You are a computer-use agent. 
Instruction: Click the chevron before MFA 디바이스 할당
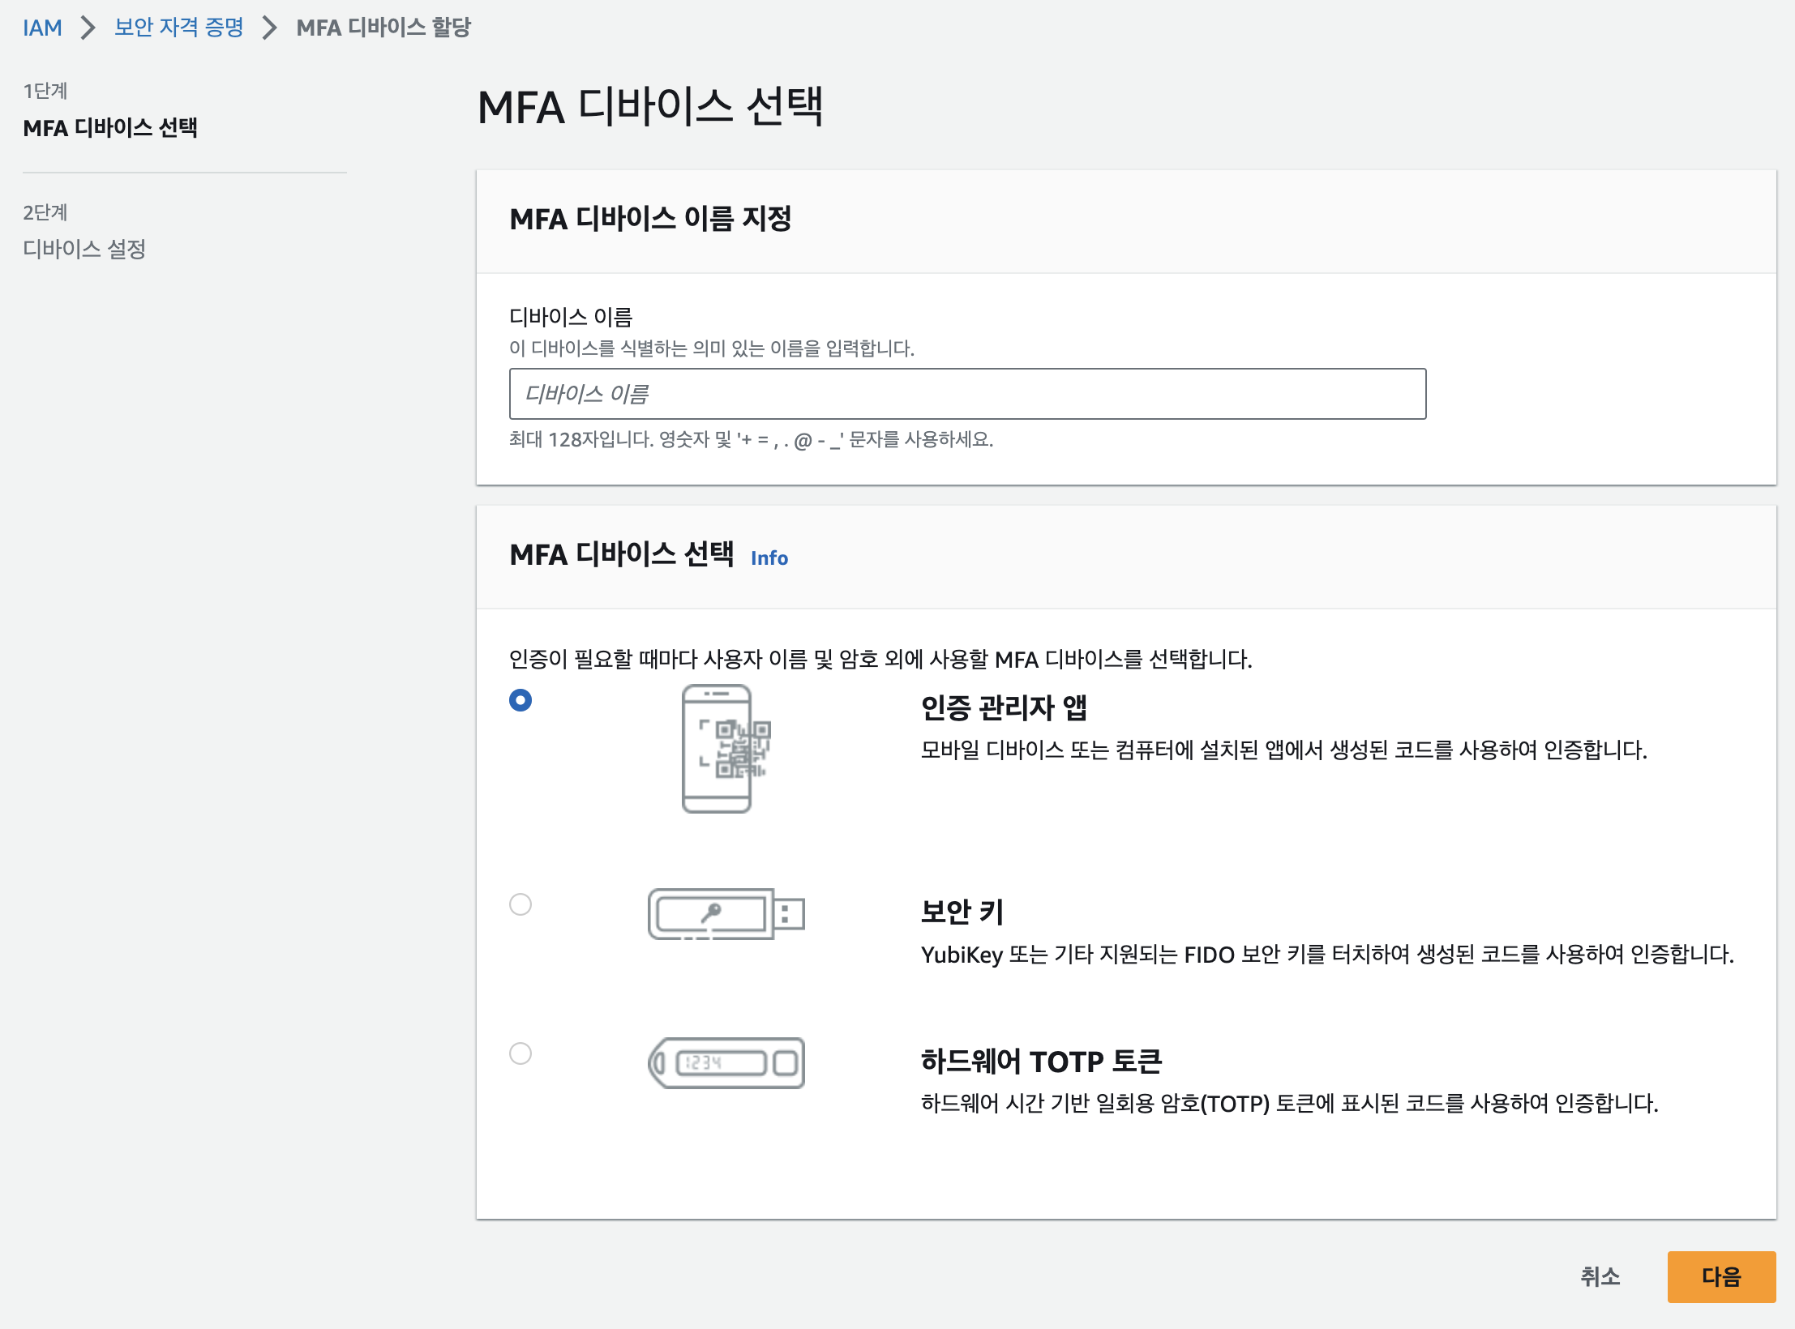click(x=270, y=28)
